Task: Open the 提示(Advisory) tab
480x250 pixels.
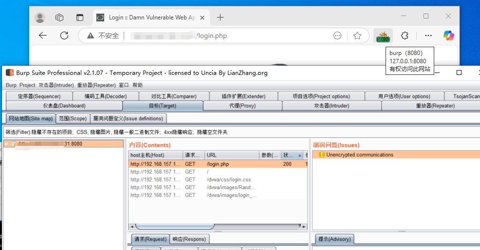Action: 334,239
